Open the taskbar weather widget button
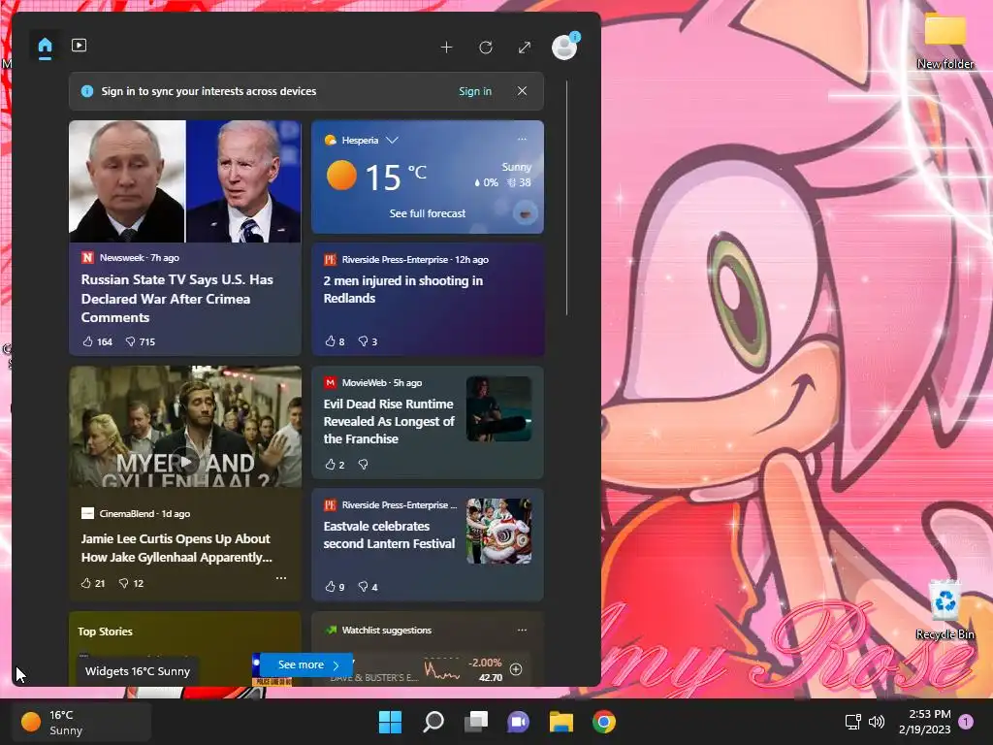The width and height of the screenshot is (993, 745). 81,722
